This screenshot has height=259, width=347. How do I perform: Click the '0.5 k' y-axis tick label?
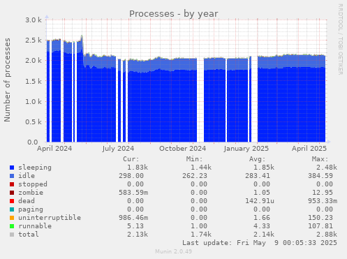[x=34, y=122]
